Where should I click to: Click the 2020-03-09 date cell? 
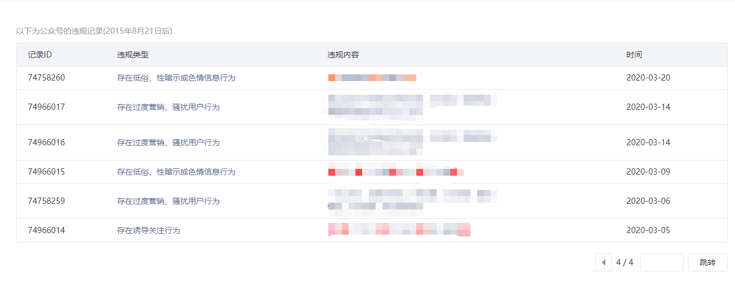[x=648, y=172]
